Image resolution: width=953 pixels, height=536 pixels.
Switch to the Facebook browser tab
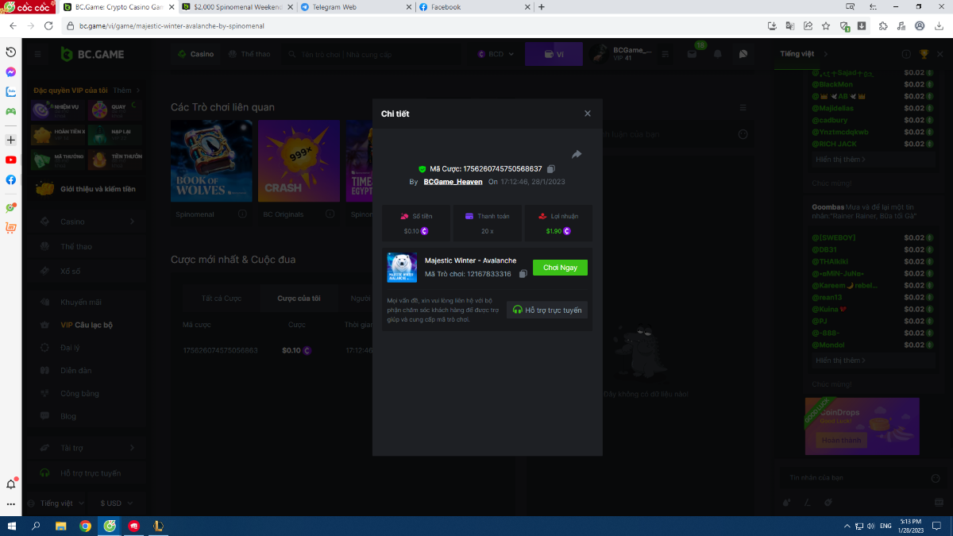pos(469,7)
